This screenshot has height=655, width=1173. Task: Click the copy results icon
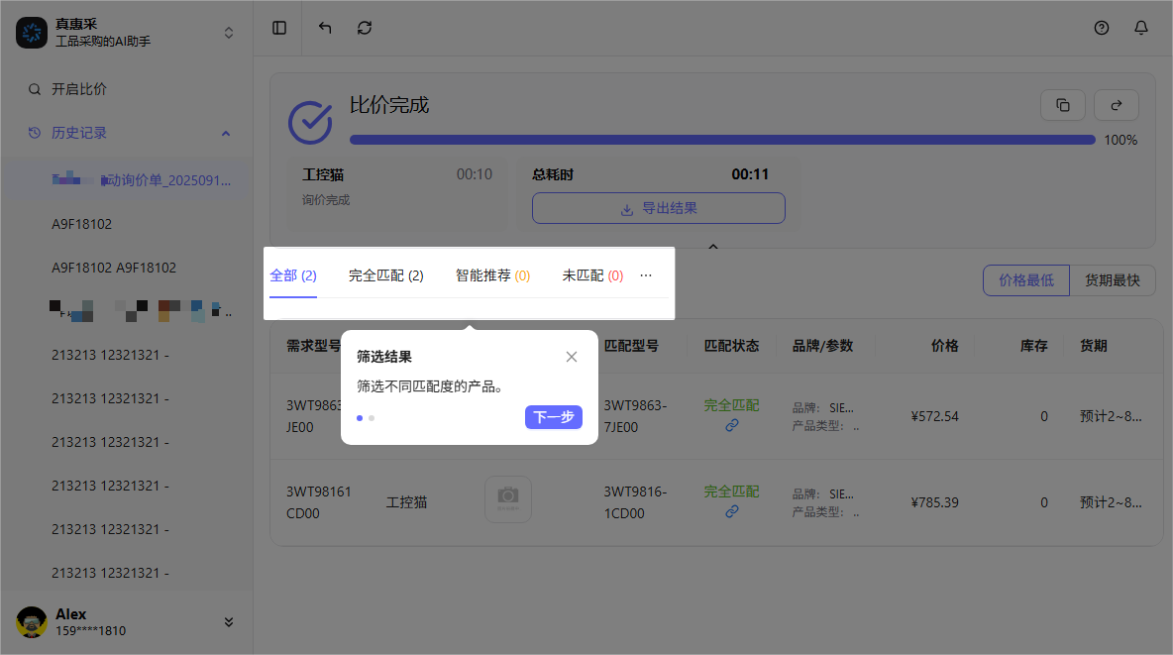(1063, 105)
